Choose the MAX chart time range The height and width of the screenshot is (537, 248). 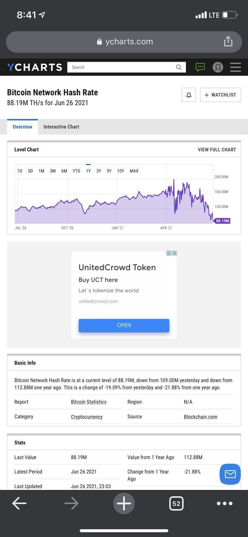pos(134,171)
